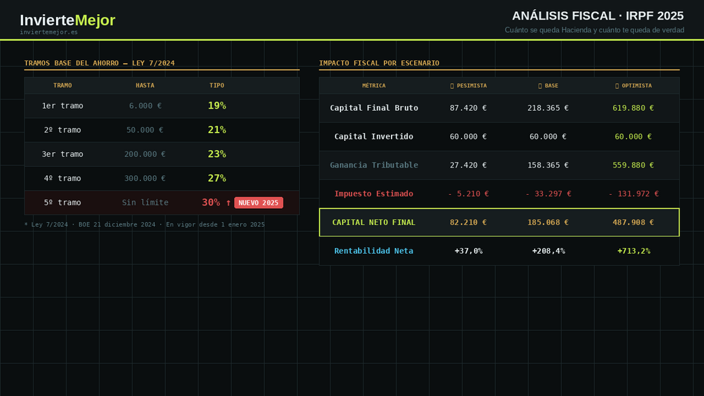Click the 19% rate value
The image size is (704, 396).
(x=217, y=106)
